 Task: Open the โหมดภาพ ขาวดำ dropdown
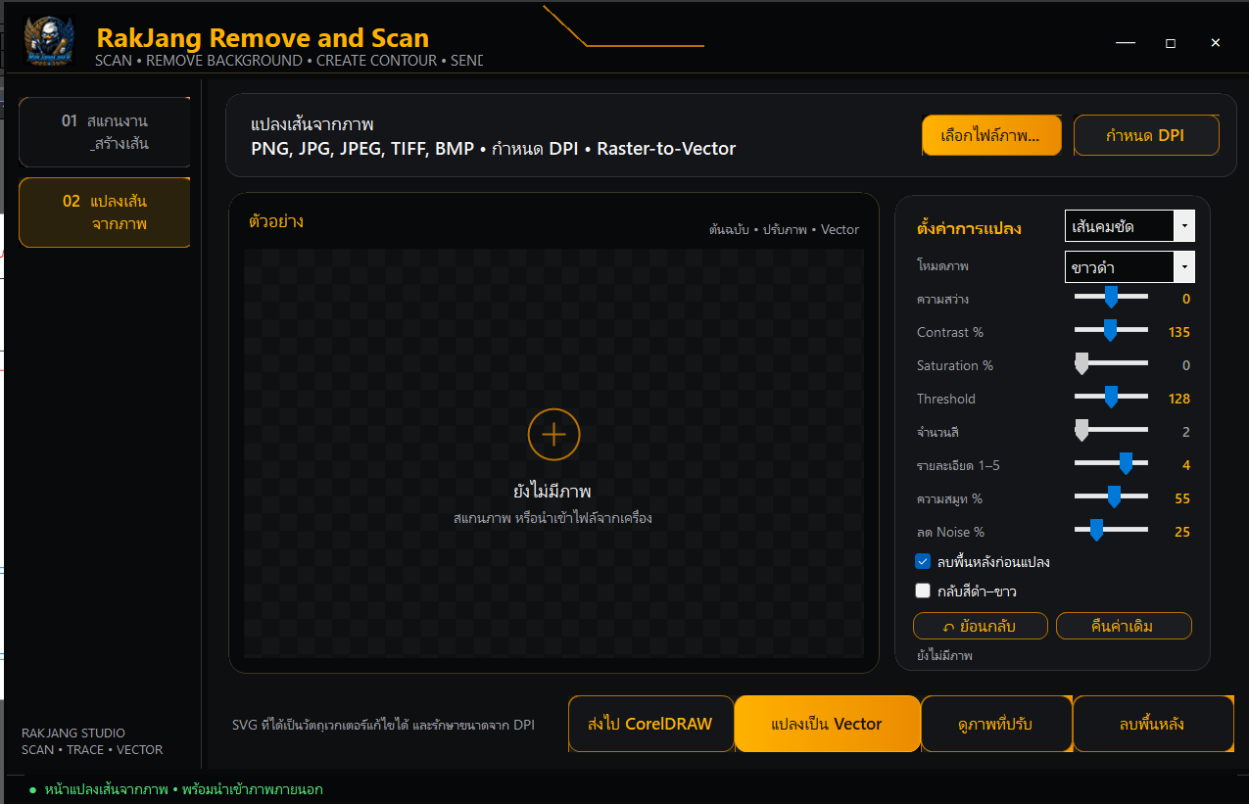(1129, 266)
